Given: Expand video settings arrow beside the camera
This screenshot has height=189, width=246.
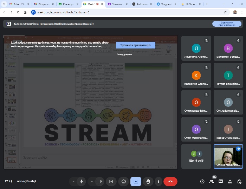Looking at the screenshot, I should tap(92, 181).
